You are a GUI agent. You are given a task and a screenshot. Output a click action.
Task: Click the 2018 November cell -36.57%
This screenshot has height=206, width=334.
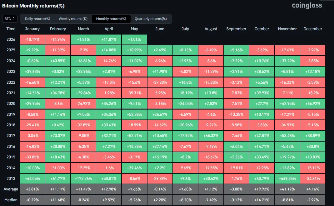(x=287, y=125)
